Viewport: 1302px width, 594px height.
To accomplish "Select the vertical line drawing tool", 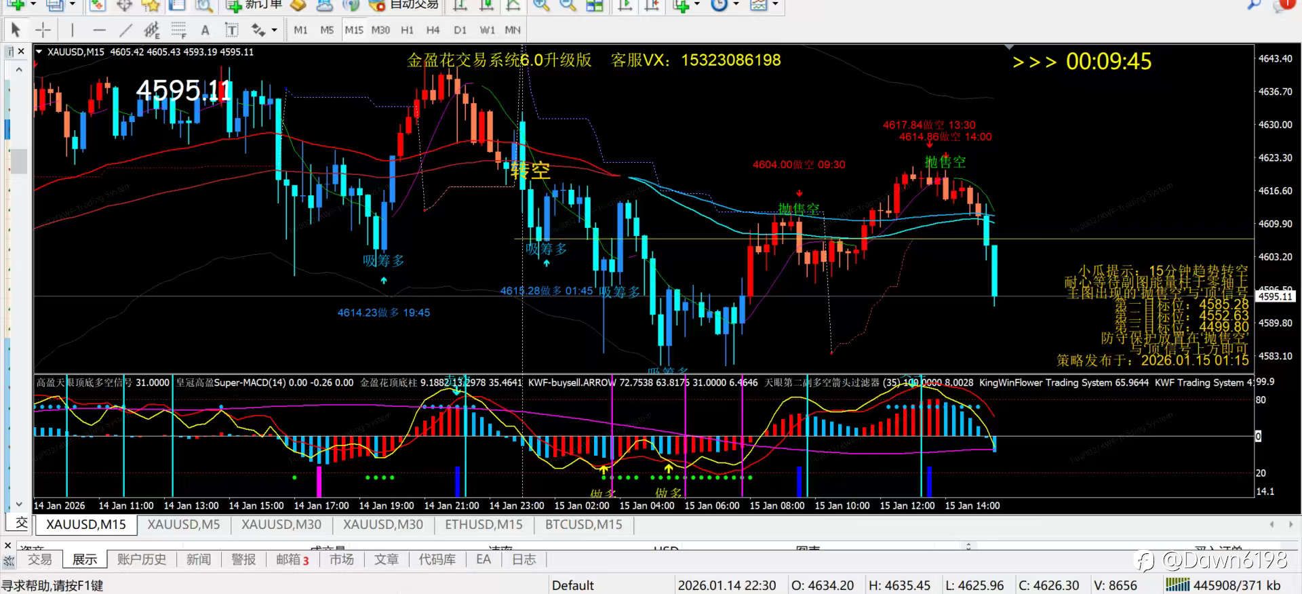I will 72,30.
